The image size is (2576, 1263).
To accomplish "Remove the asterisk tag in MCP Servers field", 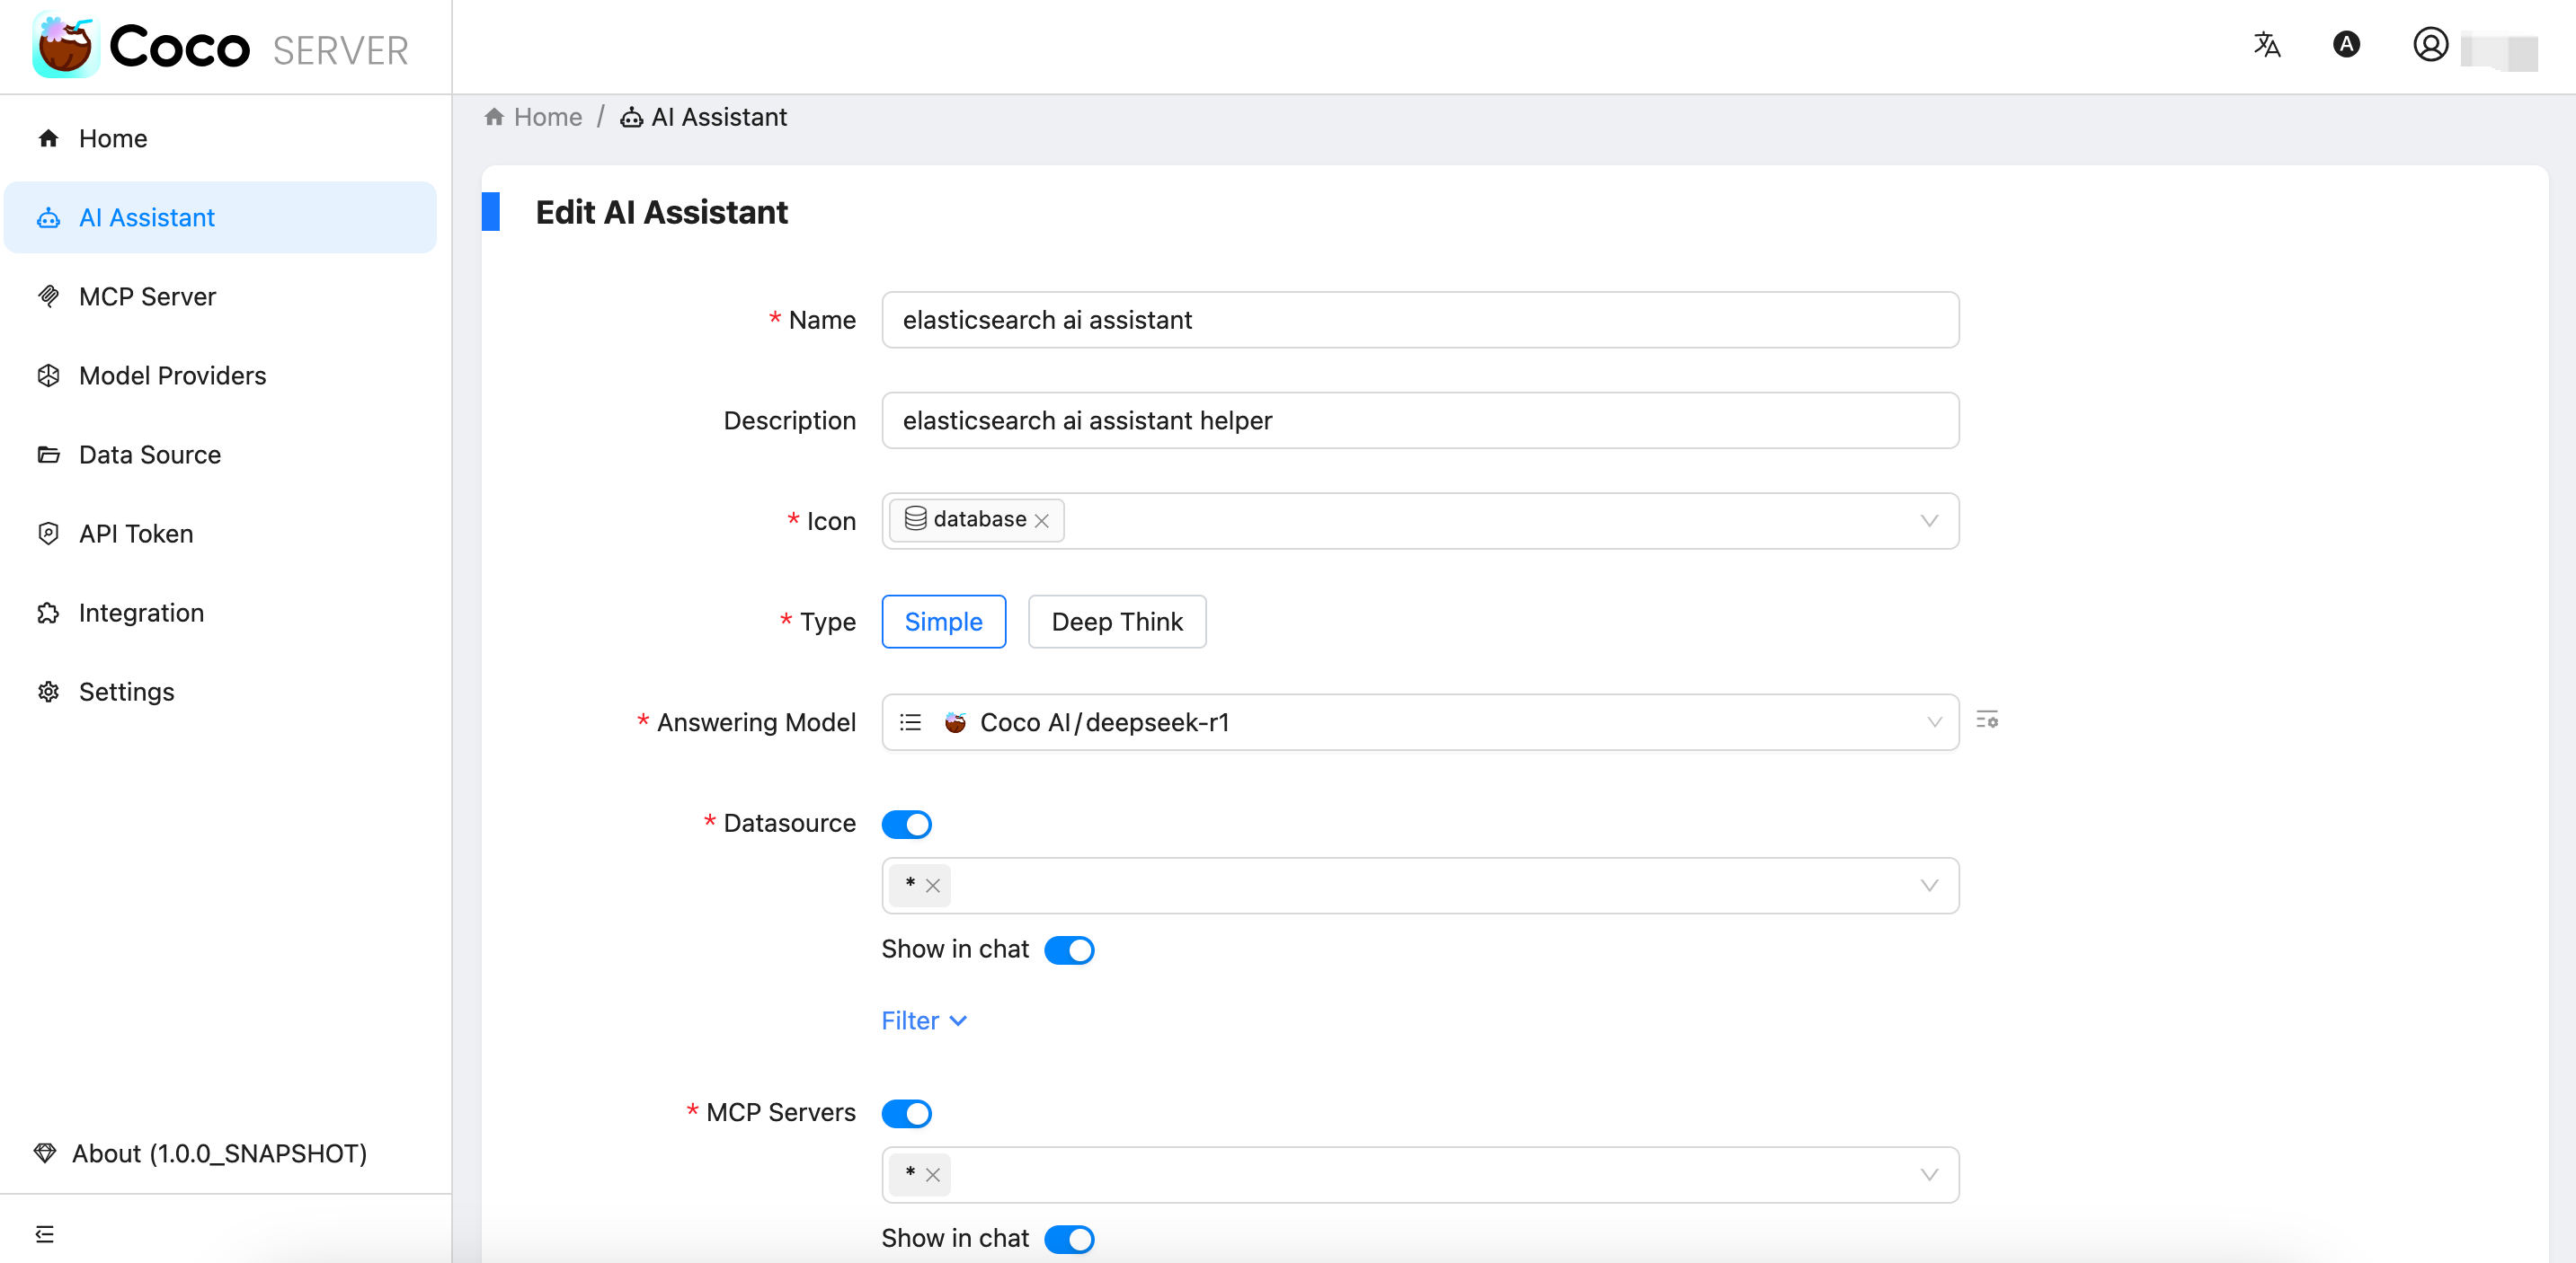I will (x=933, y=1175).
